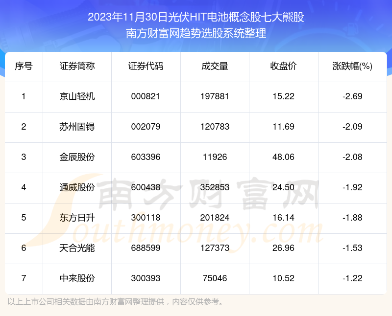Select closing price 48.06

[283, 157]
